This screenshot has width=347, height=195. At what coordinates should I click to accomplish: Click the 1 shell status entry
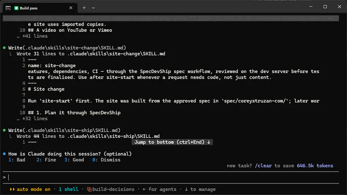[68, 189]
